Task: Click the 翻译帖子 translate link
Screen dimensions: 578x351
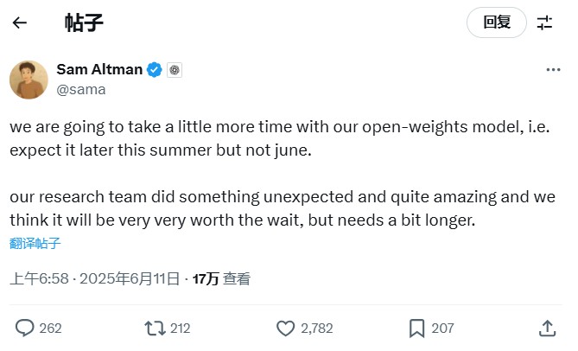Action: (35, 243)
